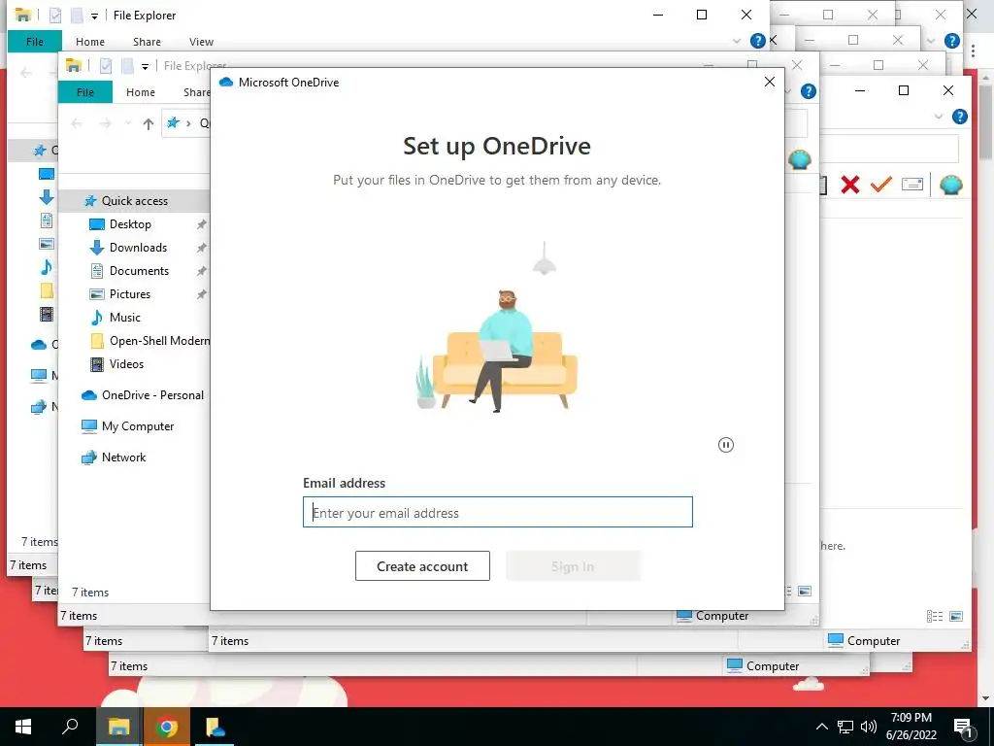This screenshot has height=746, width=994.
Task: Click the Create account button
Action: pos(422,566)
